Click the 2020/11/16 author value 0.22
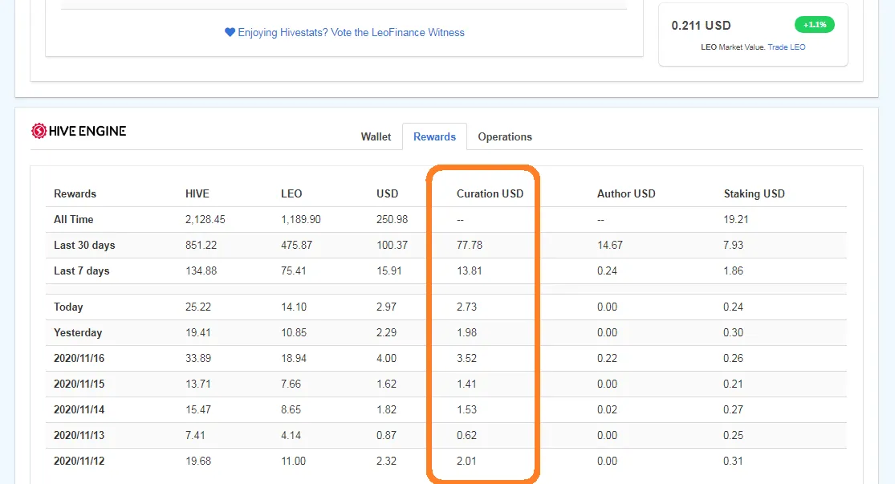The height and width of the screenshot is (484, 895). [607, 359]
